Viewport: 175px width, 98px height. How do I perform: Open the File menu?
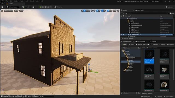(7, 1)
